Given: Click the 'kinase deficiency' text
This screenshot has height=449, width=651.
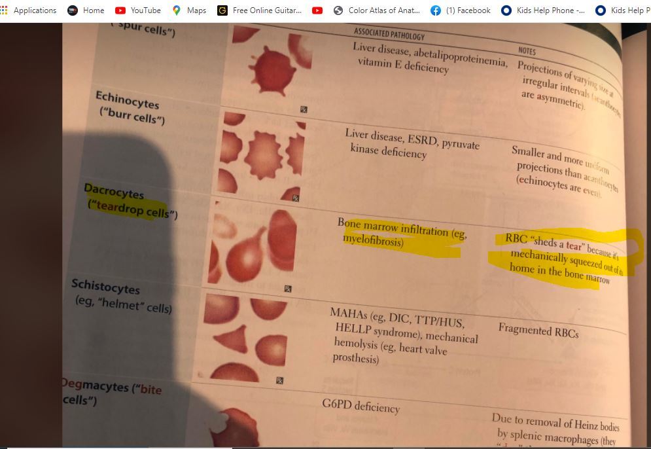Looking at the screenshot, I should click(389, 151).
